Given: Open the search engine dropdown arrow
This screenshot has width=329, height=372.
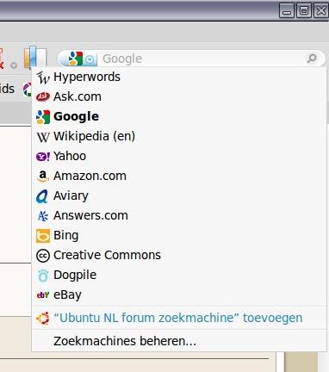Looking at the screenshot, I should (x=90, y=59).
